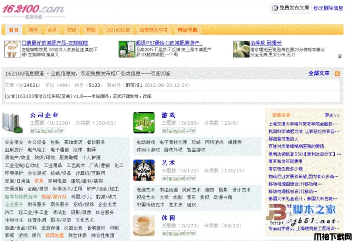Open the 个人护理 subcategory
Screen dimensions: 352x241
[92, 158]
